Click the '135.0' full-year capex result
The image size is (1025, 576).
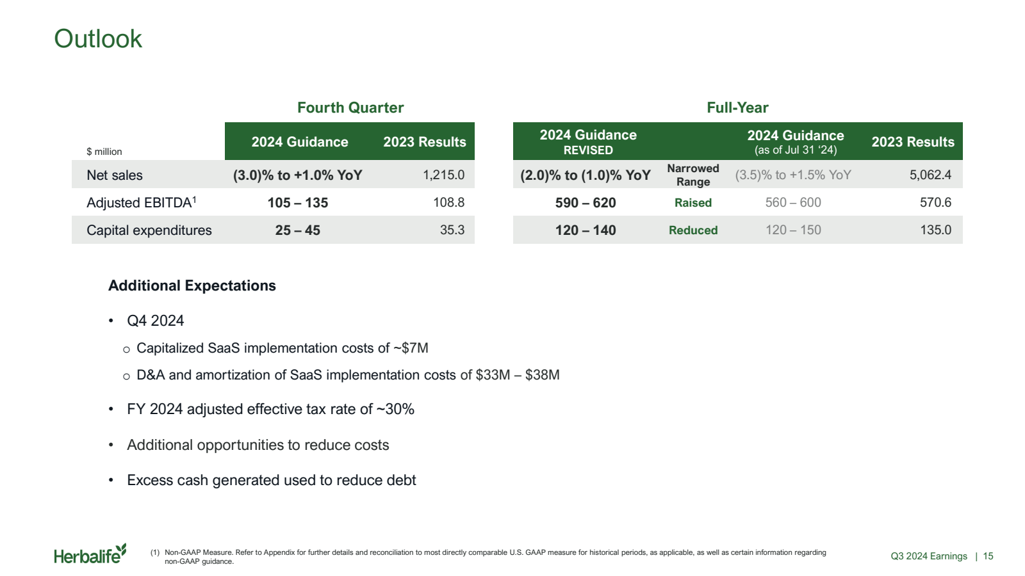click(x=936, y=230)
